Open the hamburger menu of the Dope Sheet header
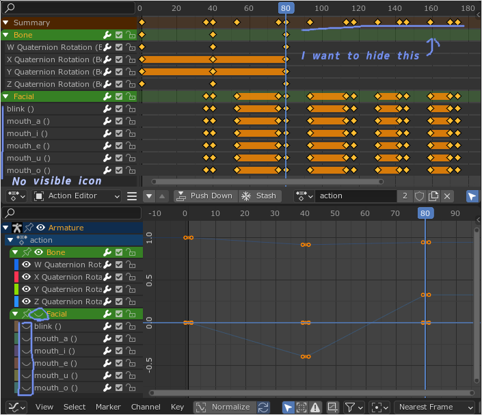 pyautogui.click(x=132, y=196)
